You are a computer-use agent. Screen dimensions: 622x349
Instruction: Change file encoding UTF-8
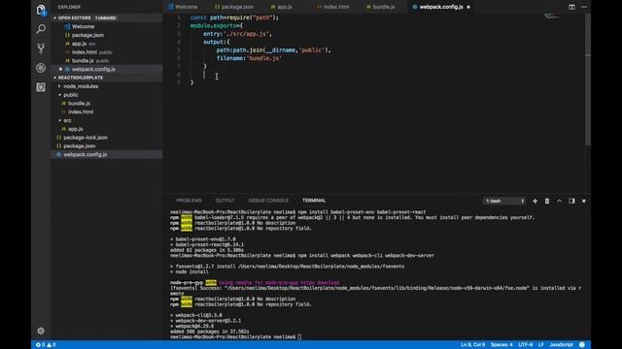click(525, 345)
